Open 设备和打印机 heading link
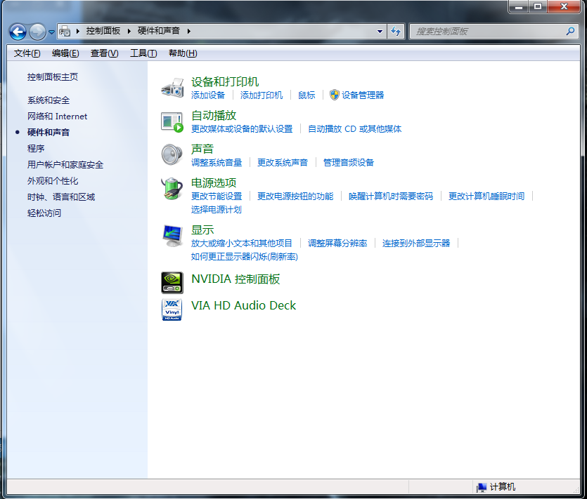The image size is (587, 499). pos(225,82)
